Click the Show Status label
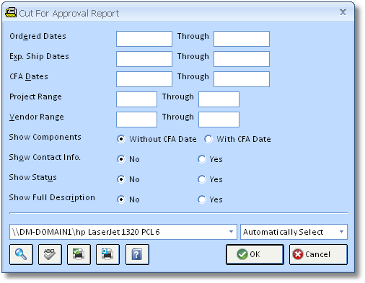 tap(33, 177)
